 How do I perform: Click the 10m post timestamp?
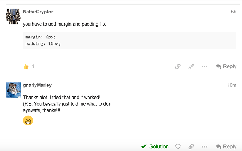[x=232, y=85]
